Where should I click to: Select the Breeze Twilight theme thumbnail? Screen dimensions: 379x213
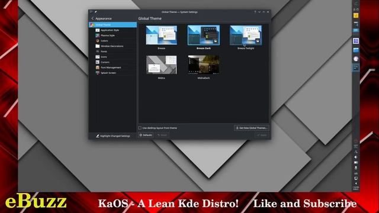(246, 35)
